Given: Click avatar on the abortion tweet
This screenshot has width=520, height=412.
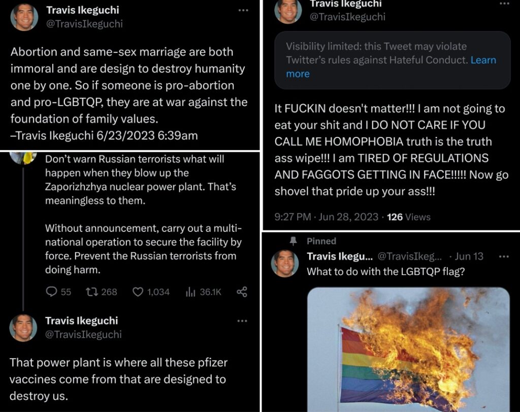Looking at the screenshot, I should tap(24, 17).
